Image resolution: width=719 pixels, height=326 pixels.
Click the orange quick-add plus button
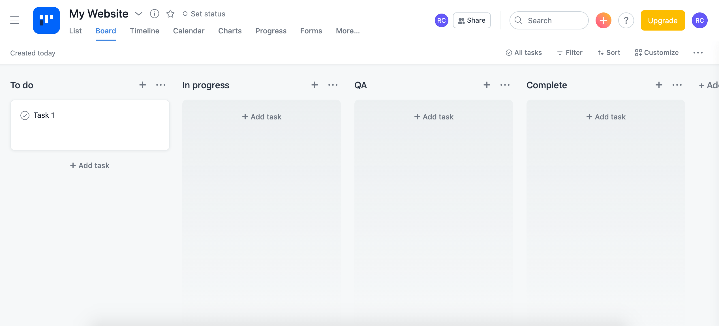click(x=603, y=20)
